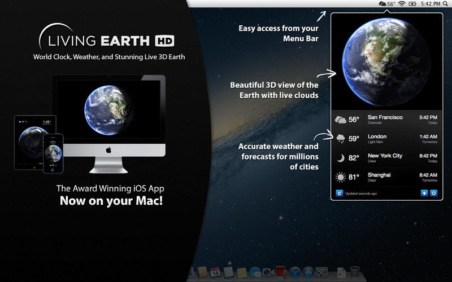452x282 pixels.
Task: Click 'Updated seconds ago' status text
Action: 361,193
